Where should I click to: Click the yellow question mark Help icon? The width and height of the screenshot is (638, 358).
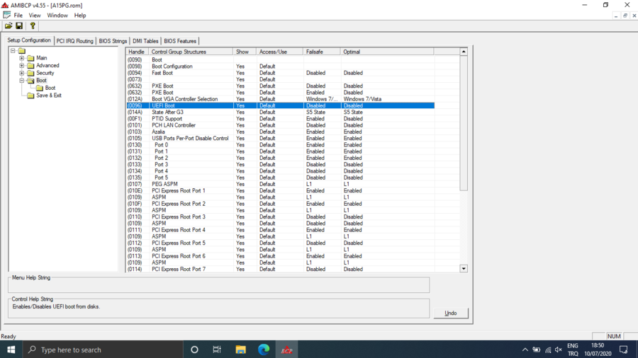[33, 26]
